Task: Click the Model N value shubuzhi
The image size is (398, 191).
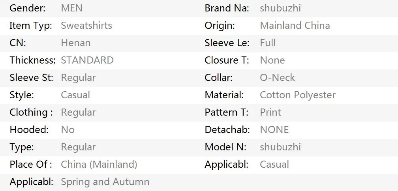Action: coord(280,147)
